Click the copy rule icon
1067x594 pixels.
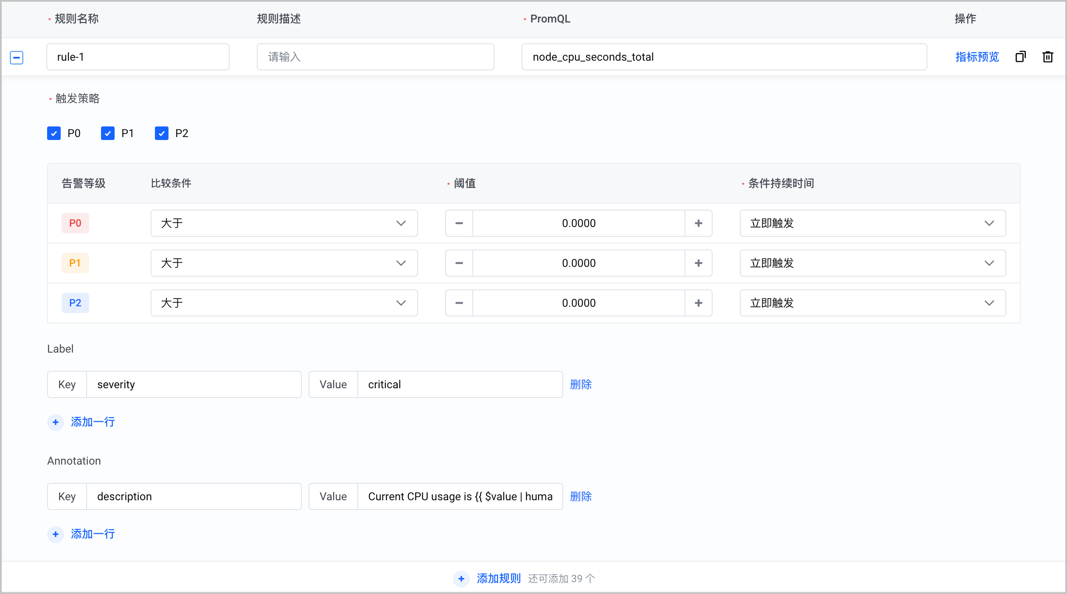[1020, 57]
